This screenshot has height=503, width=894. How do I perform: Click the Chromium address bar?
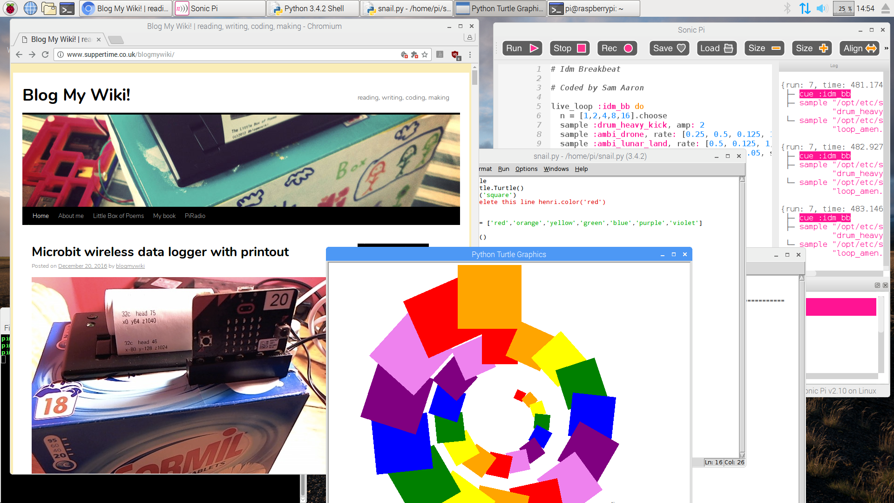[x=233, y=55]
